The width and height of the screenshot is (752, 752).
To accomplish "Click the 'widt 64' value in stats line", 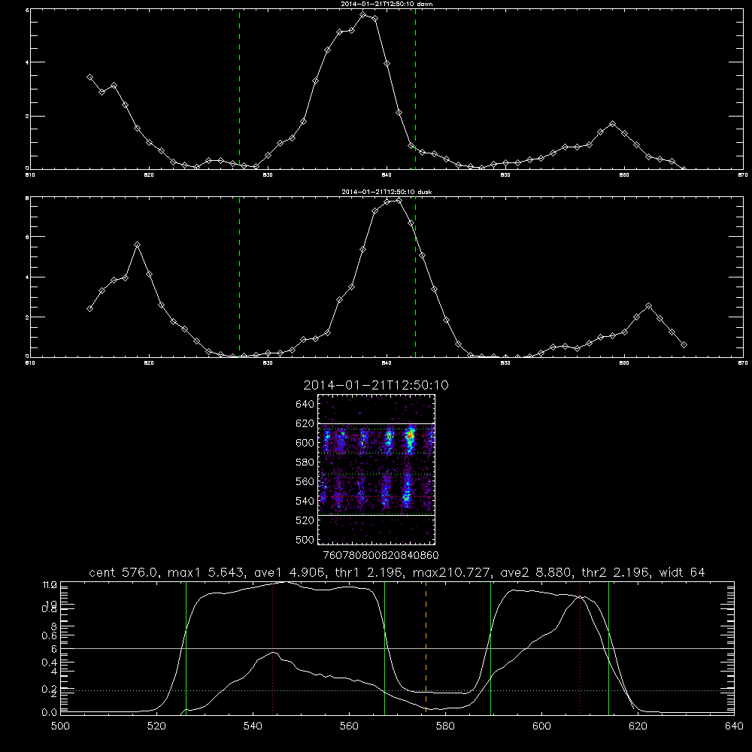I will (x=682, y=572).
